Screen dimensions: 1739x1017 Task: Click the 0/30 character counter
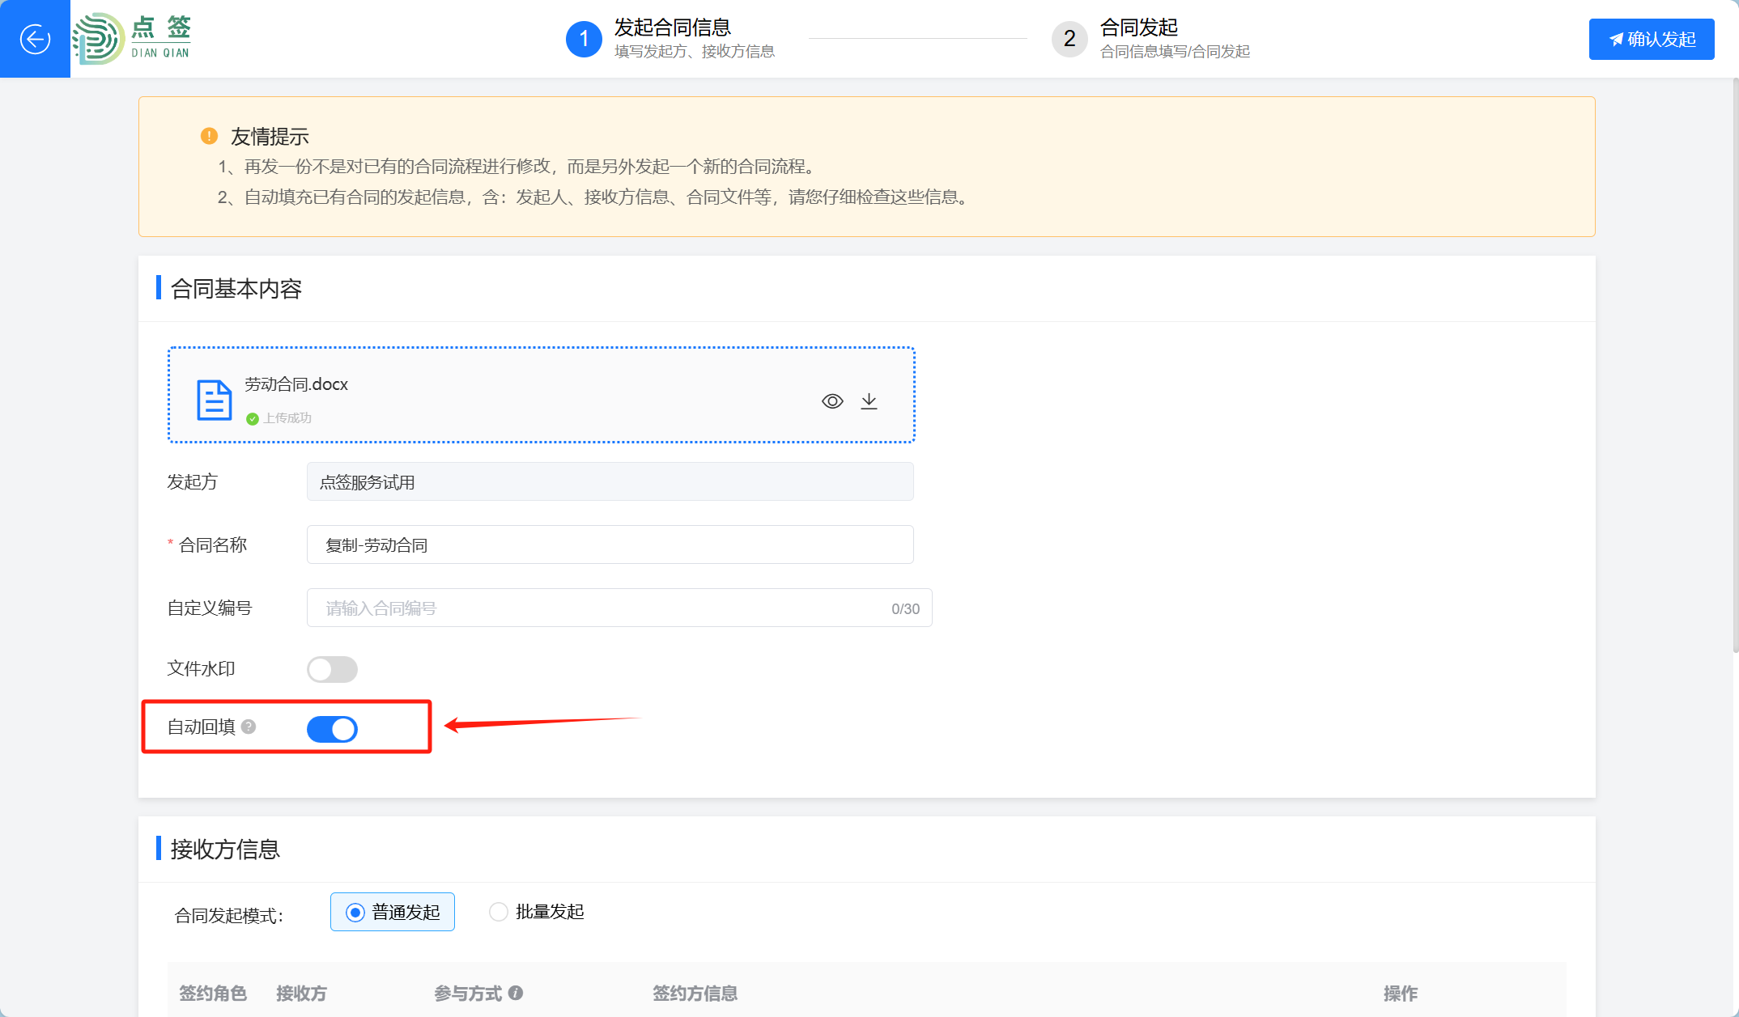tap(905, 608)
